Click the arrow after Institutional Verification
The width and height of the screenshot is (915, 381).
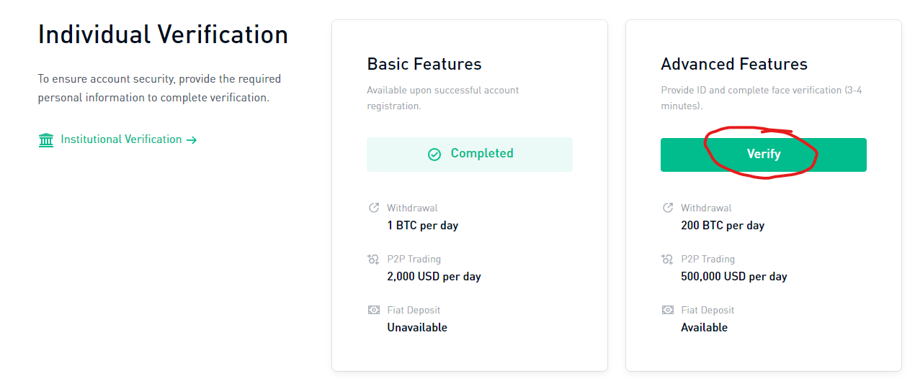coord(192,140)
